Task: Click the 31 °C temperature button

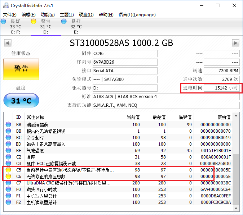Action: (x=21, y=100)
